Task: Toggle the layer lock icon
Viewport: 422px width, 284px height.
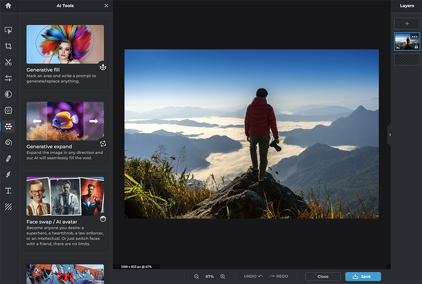Action: [x=417, y=47]
